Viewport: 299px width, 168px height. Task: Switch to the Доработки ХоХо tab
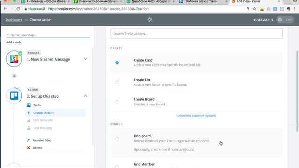(150, 1)
